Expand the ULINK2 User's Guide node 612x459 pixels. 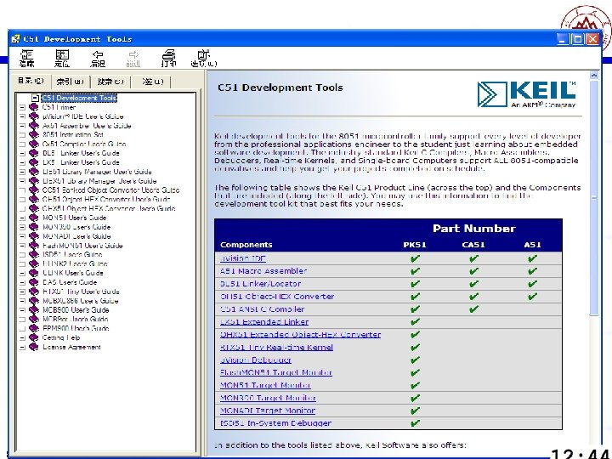pyautogui.click(x=22, y=263)
